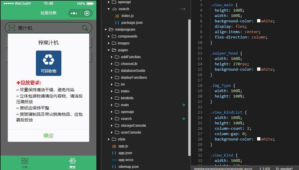Expand the databaseGuide folder arrow

(112, 70)
